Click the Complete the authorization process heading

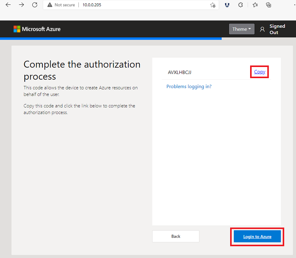[82, 70]
